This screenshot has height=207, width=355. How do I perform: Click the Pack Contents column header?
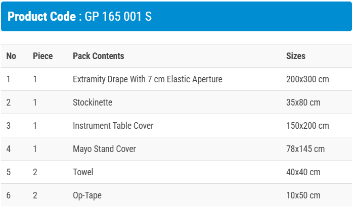(x=98, y=56)
